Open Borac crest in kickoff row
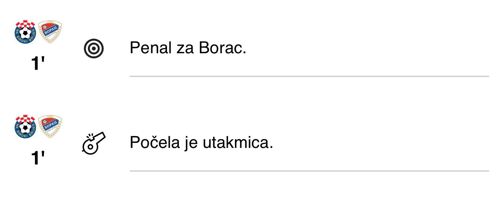501x198 pixels. click(50, 126)
